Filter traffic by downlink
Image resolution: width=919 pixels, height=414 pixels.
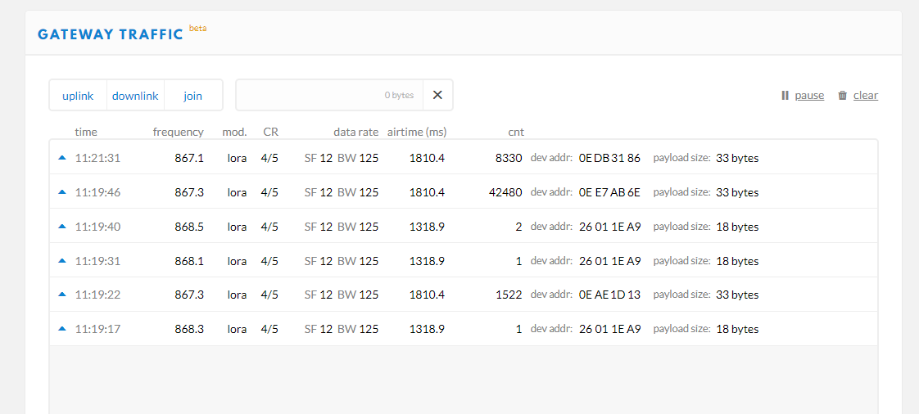pos(135,96)
